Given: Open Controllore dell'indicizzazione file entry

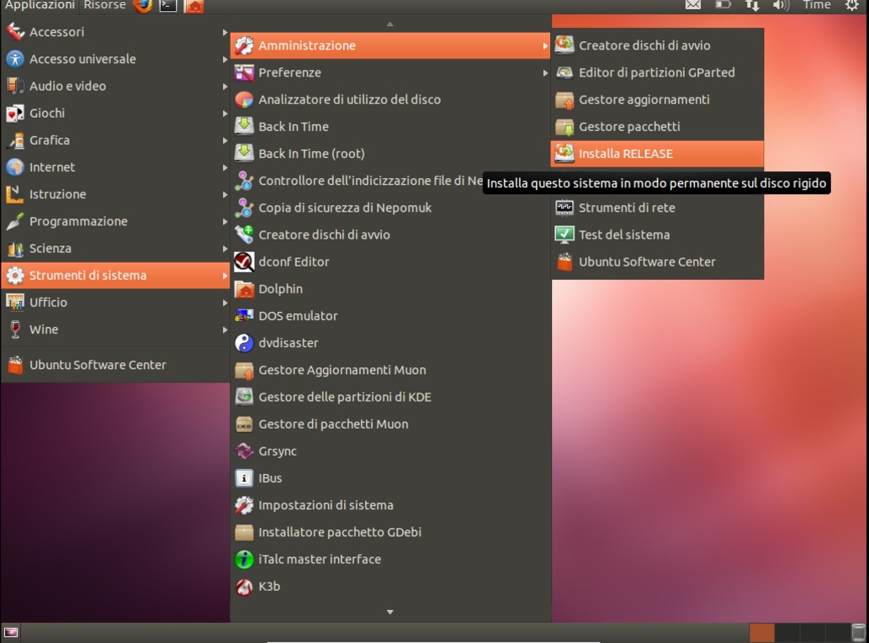Looking at the screenshot, I should coord(357,181).
